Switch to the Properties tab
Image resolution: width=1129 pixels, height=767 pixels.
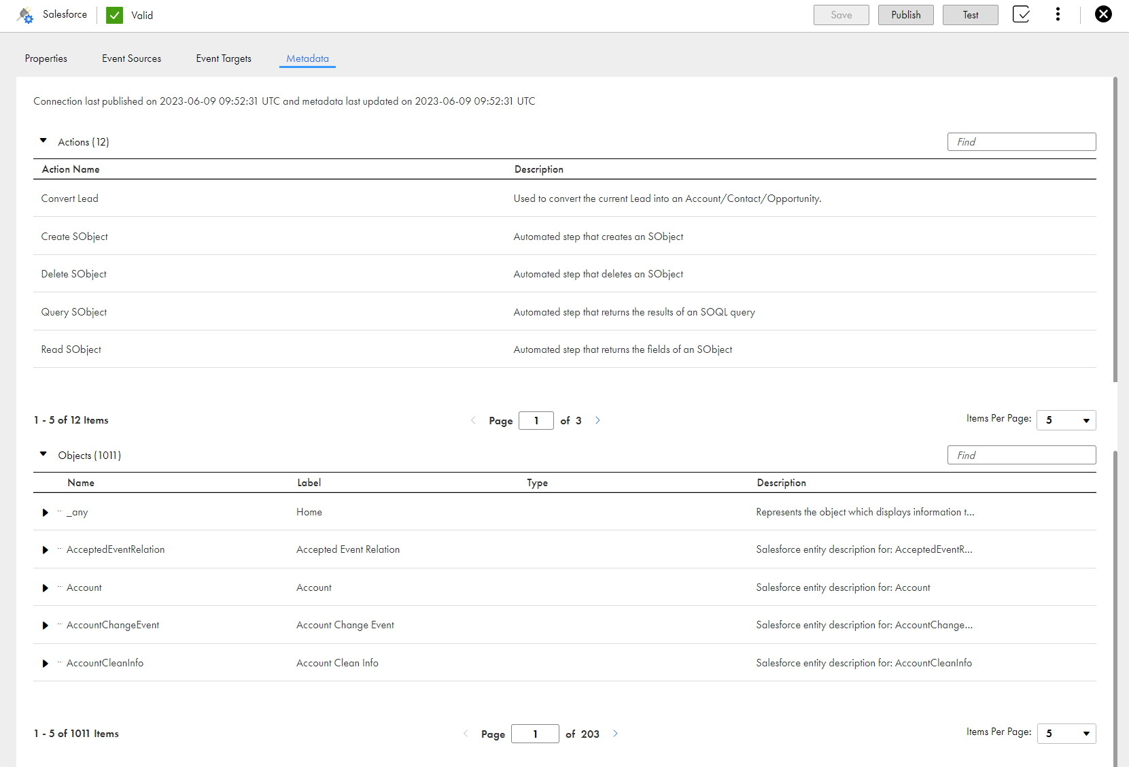pyautogui.click(x=46, y=58)
